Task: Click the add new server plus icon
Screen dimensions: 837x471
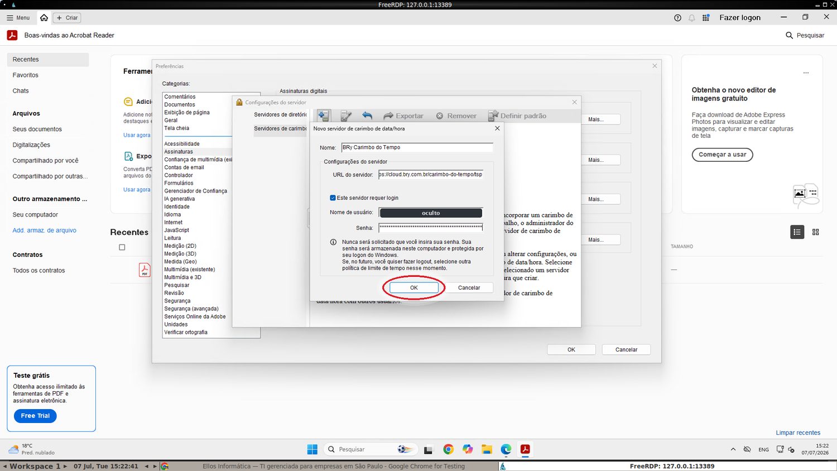Action: point(324,116)
